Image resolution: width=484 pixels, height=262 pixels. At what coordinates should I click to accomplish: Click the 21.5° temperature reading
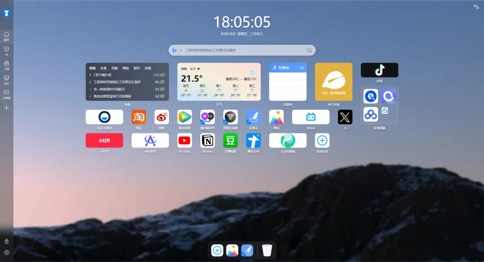click(x=192, y=79)
